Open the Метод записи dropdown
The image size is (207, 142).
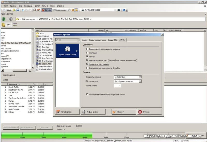(x=140, y=81)
